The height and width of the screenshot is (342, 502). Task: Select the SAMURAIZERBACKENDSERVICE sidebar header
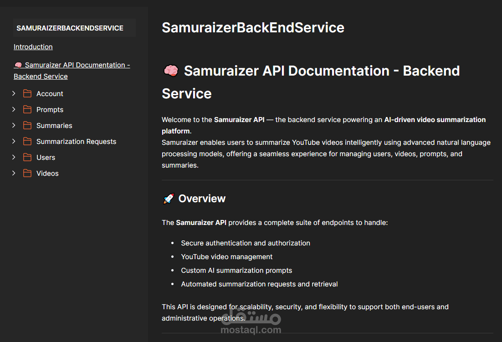[x=70, y=28]
